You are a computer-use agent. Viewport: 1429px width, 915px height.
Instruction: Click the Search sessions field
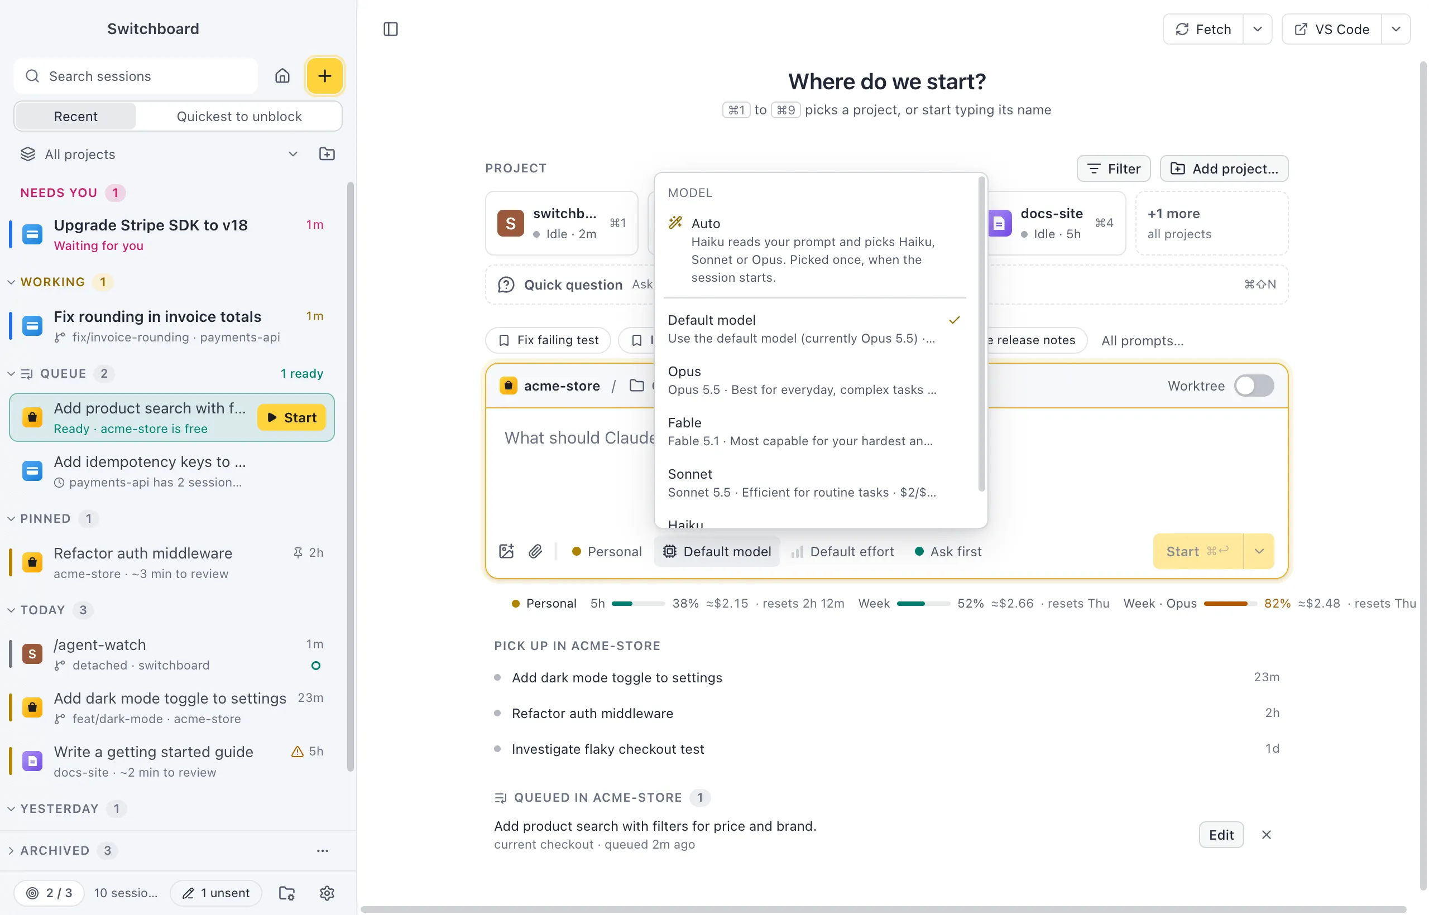point(136,76)
